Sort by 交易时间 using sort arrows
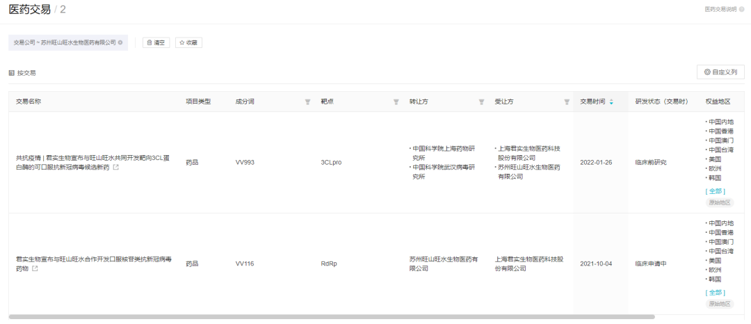 coord(611,102)
